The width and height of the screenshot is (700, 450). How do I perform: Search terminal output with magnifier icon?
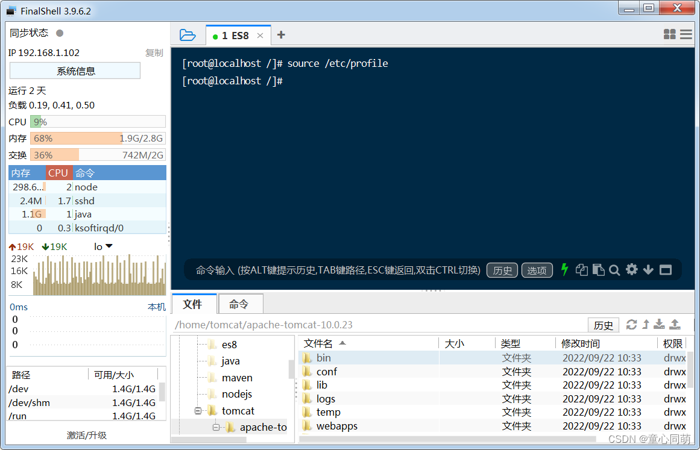tap(614, 270)
